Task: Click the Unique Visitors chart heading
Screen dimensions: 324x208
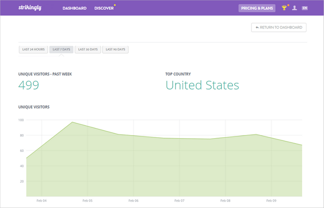Action: point(34,107)
